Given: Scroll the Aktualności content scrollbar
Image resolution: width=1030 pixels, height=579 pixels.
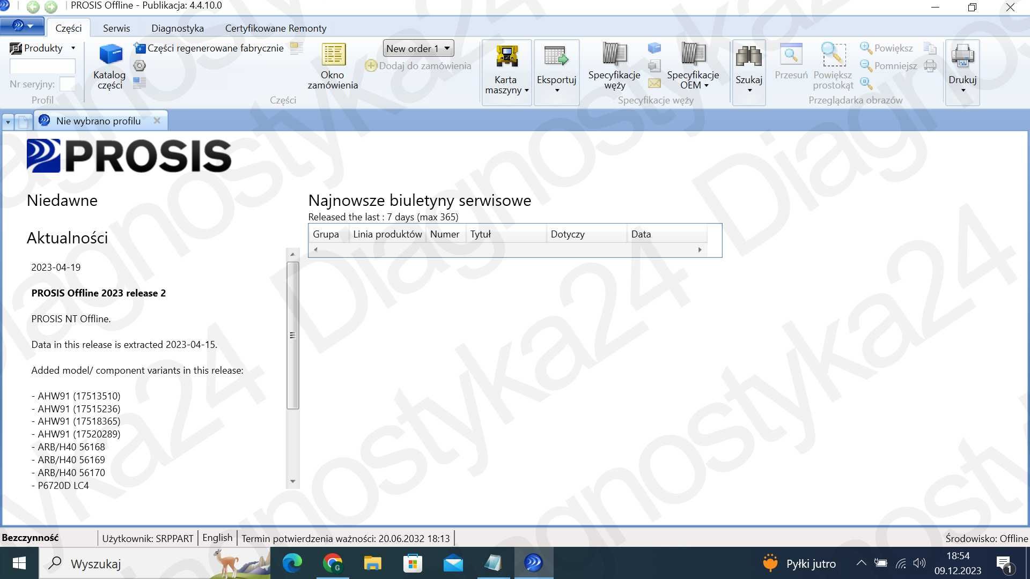Looking at the screenshot, I should 292,333.
